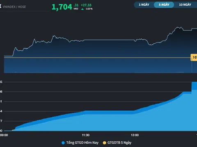Toggle GTGDTB 5 Ngày legend series
This screenshot has width=197, height=147.
click(117, 143)
